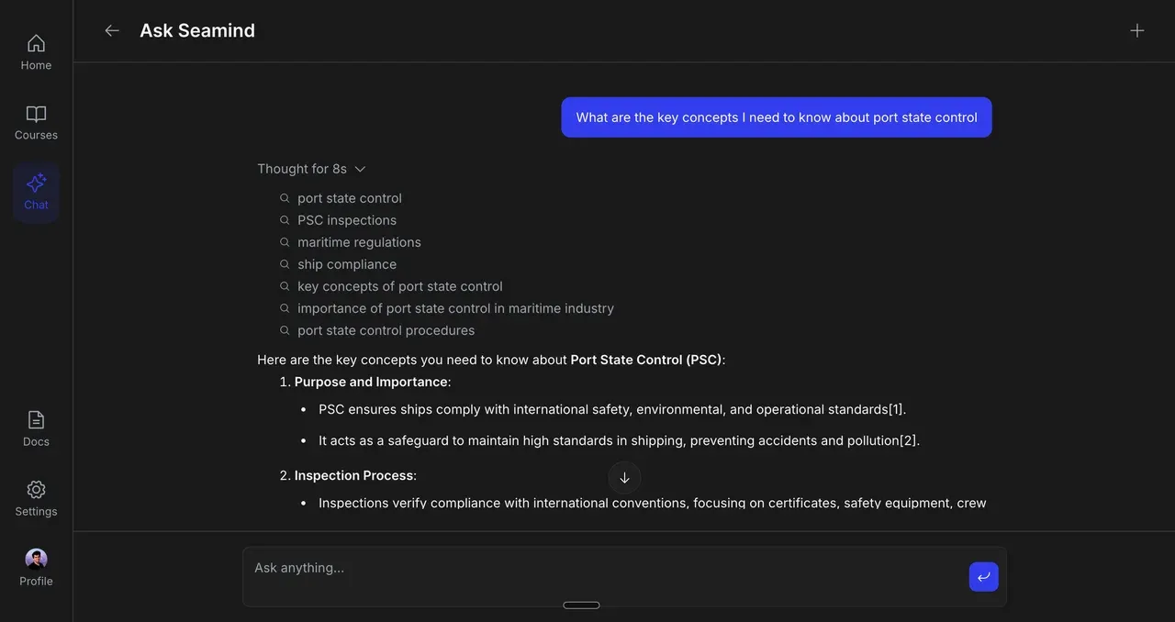Open Profile via the avatar picture
Image resolution: width=1175 pixels, height=622 pixels.
click(x=36, y=559)
